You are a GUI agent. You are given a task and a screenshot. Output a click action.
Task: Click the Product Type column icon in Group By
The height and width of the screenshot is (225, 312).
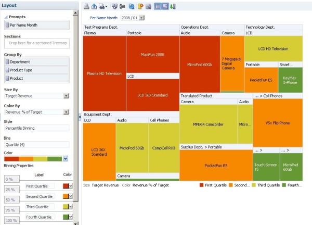coord(7,70)
